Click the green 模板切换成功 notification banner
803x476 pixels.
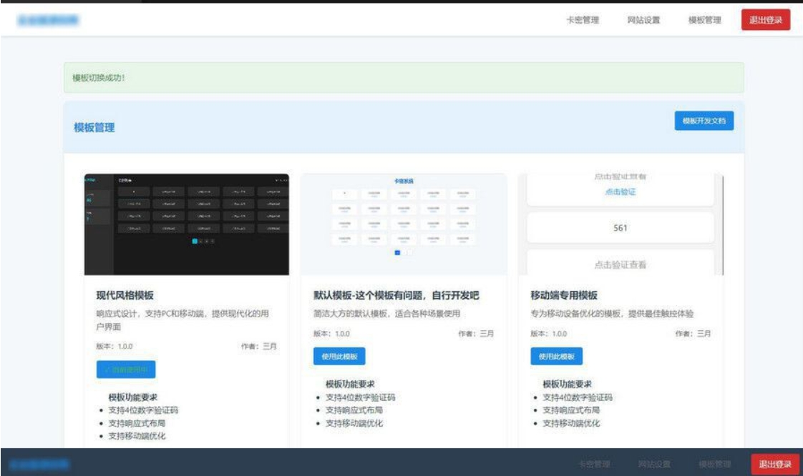[x=404, y=77]
